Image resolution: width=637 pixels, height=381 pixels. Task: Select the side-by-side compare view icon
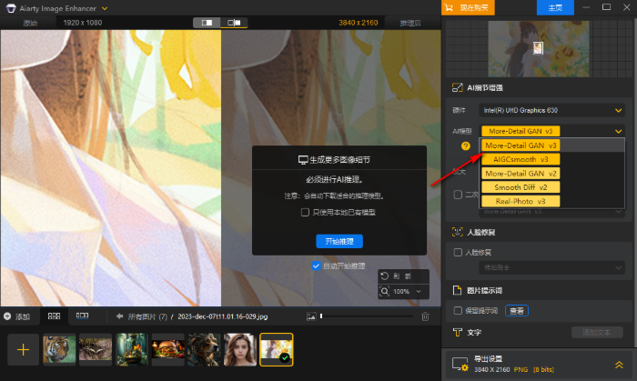click(234, 23)
